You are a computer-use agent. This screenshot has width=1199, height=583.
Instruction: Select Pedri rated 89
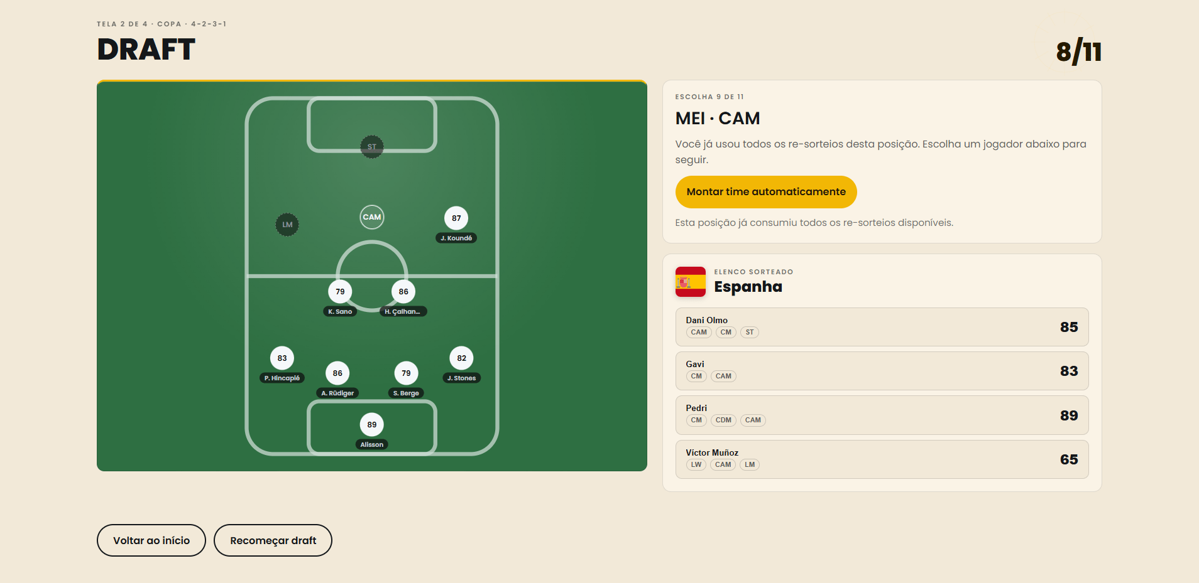[882, 415]
